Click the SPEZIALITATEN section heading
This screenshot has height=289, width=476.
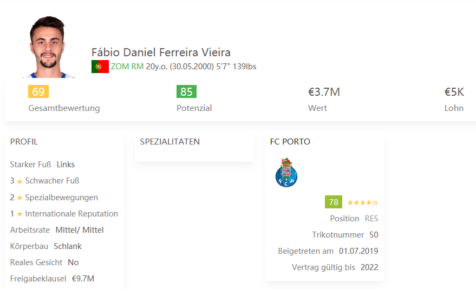click(x=169, y=142)
